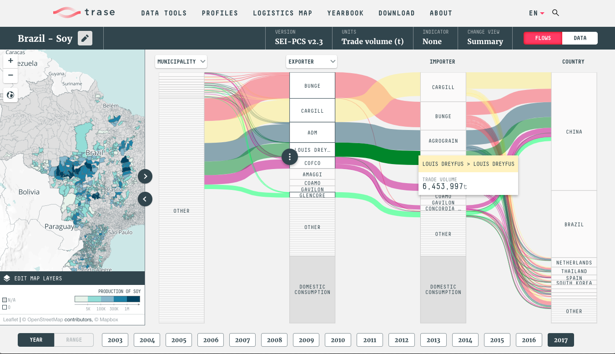This screenshot has width=615, height=354.
Task: Select YEAR mode
Action: [x=36, y=340]
